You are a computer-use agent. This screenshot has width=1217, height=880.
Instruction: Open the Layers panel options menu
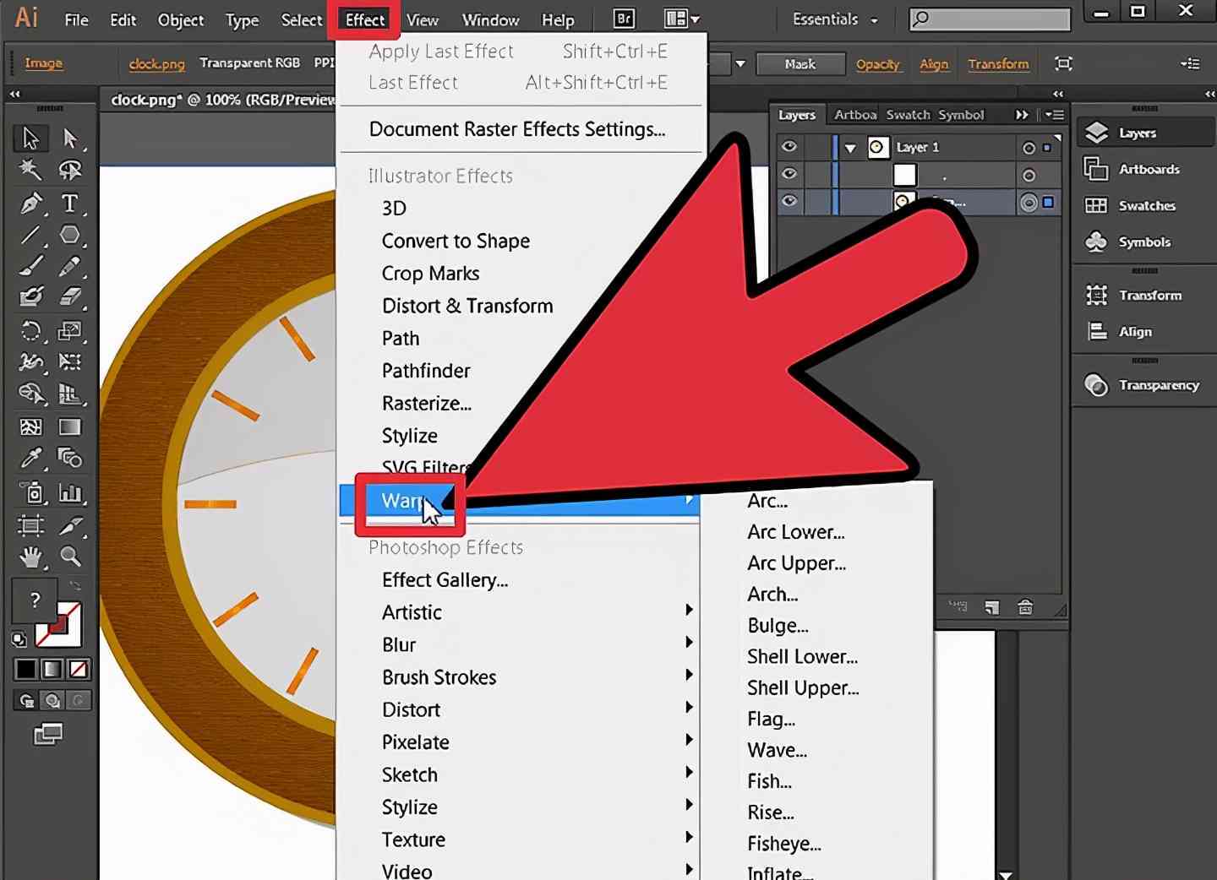1054,115
